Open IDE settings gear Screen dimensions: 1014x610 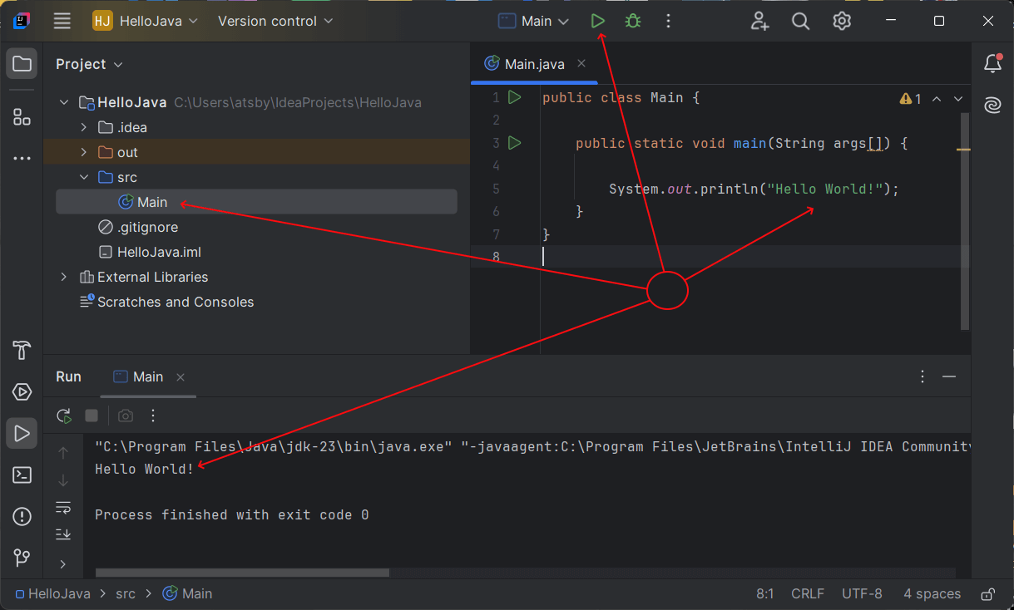842,21
